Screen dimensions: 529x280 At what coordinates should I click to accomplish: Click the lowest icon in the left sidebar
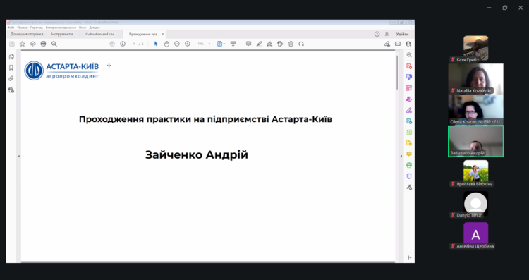coord(11,90)
